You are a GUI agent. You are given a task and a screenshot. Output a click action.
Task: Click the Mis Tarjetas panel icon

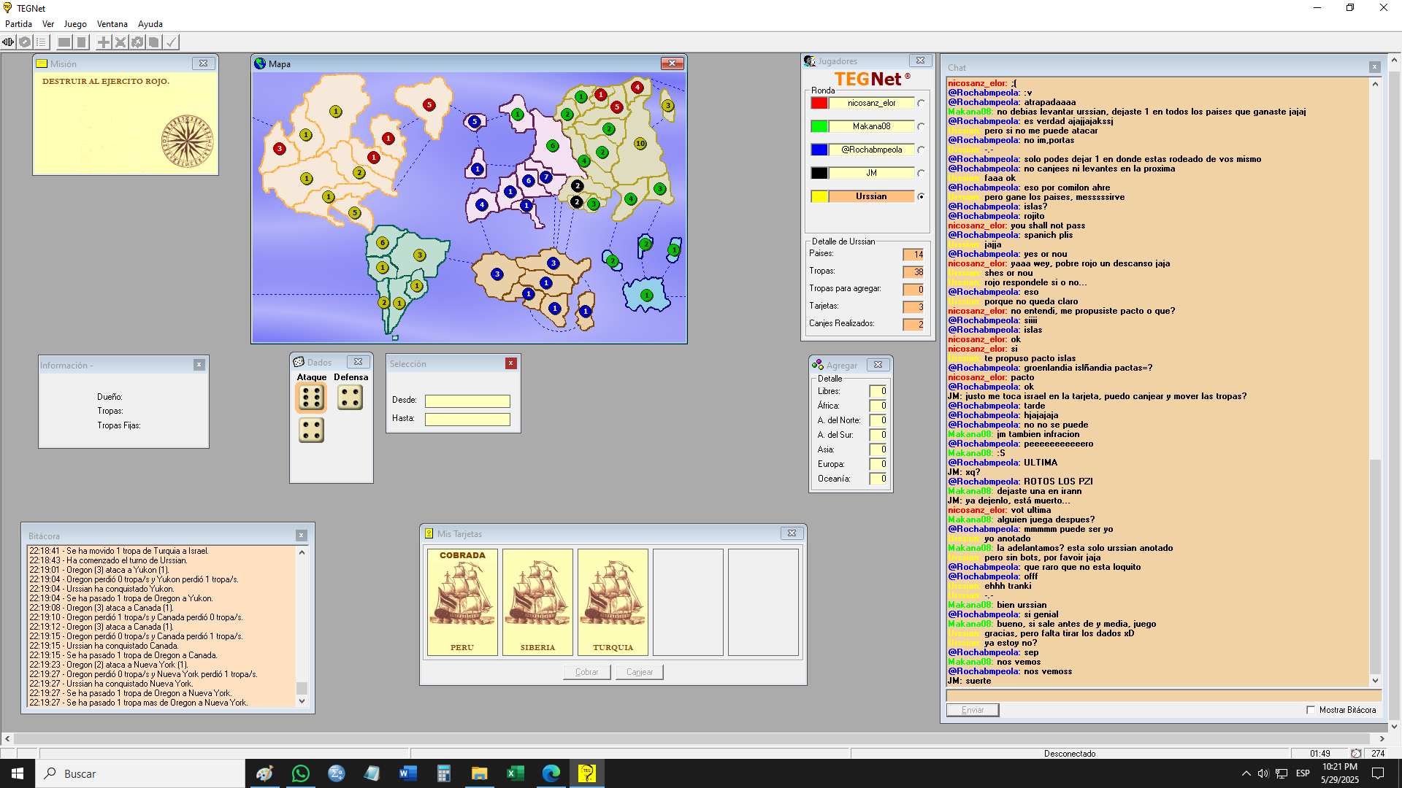[429, 533]
